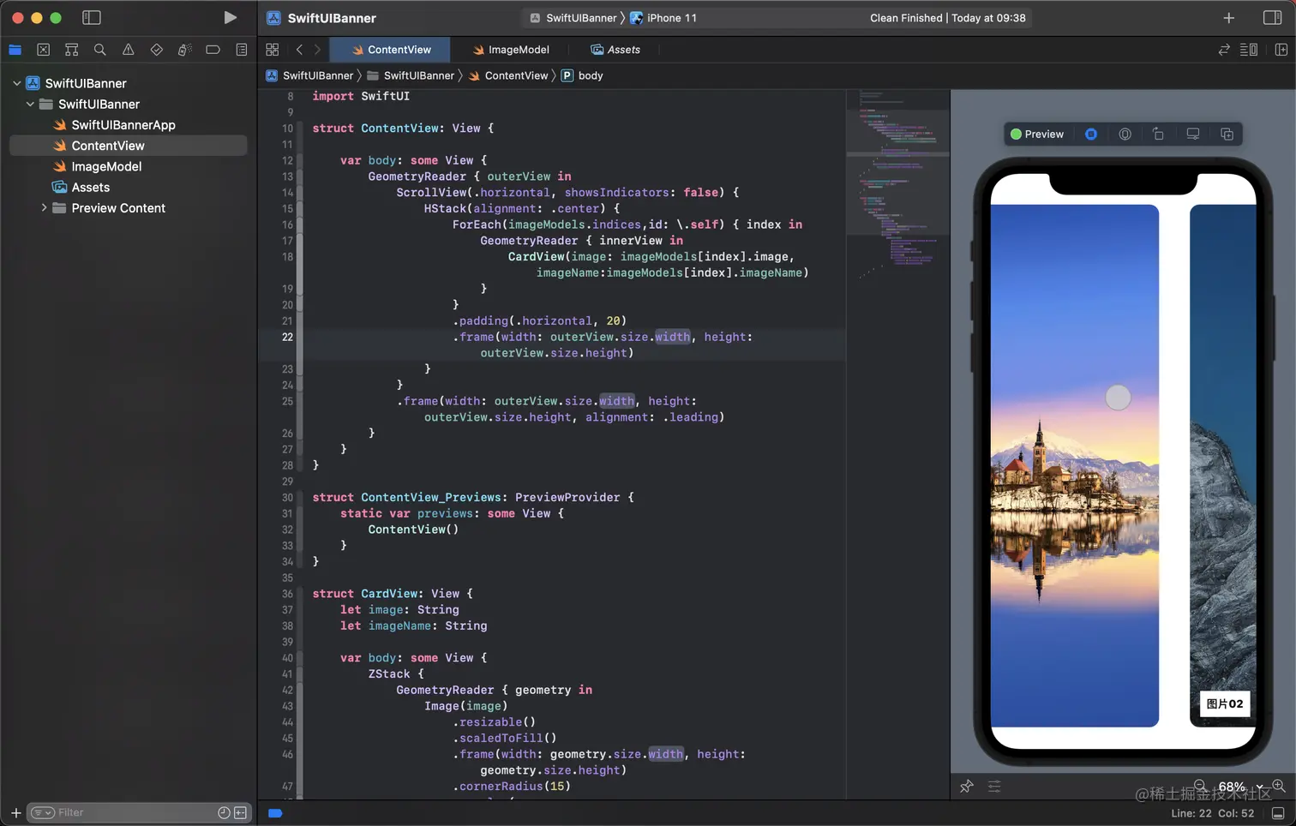Open the Symbol navigator
This screenshot has width=1296, height=826.
(71, 50)
